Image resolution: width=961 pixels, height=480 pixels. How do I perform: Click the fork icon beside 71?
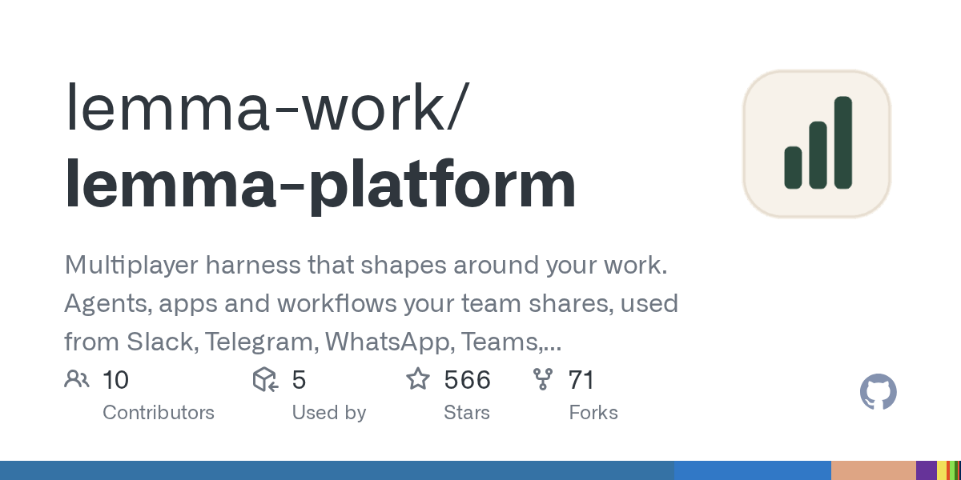pyautogui.click(x=543, y=379)
